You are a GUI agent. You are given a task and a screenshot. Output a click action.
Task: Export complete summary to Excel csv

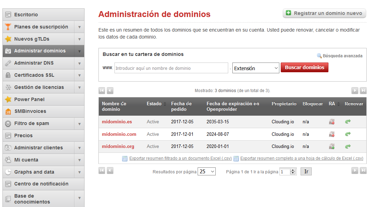point(302,158)
